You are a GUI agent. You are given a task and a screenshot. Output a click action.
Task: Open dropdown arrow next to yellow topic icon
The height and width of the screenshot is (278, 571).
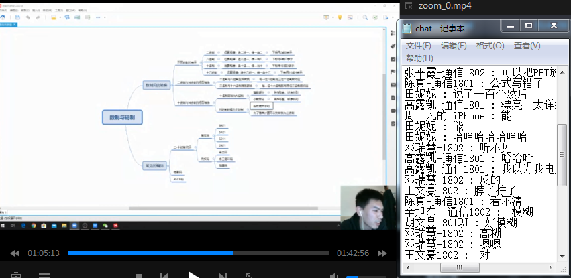pos(60,17)
